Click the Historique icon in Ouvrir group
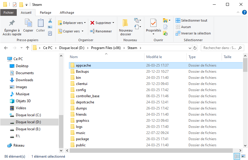 165,33
